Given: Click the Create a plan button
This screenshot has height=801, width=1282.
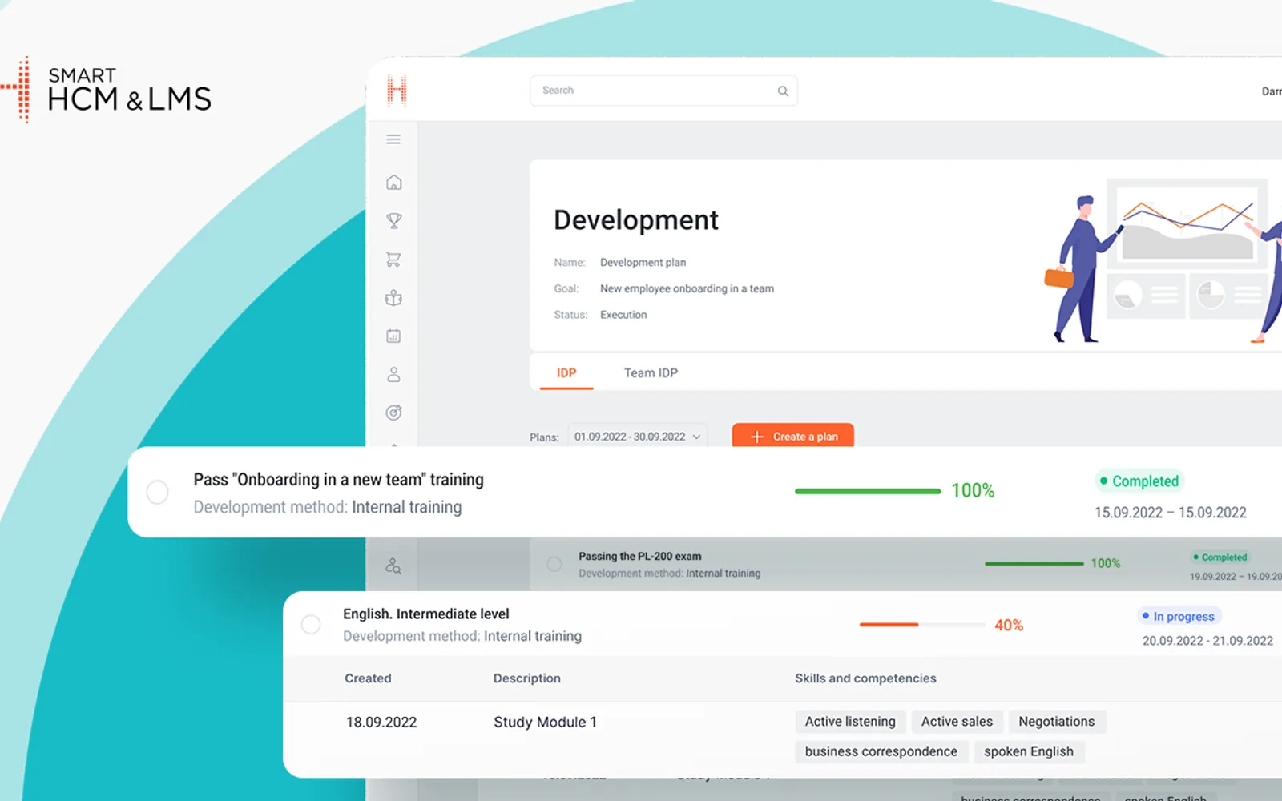Looking at the screenshot, I should (793, 437).
